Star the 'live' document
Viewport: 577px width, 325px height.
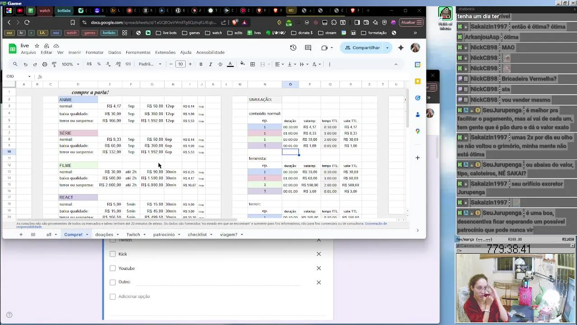pyautogui.click(x=37, y=46)
